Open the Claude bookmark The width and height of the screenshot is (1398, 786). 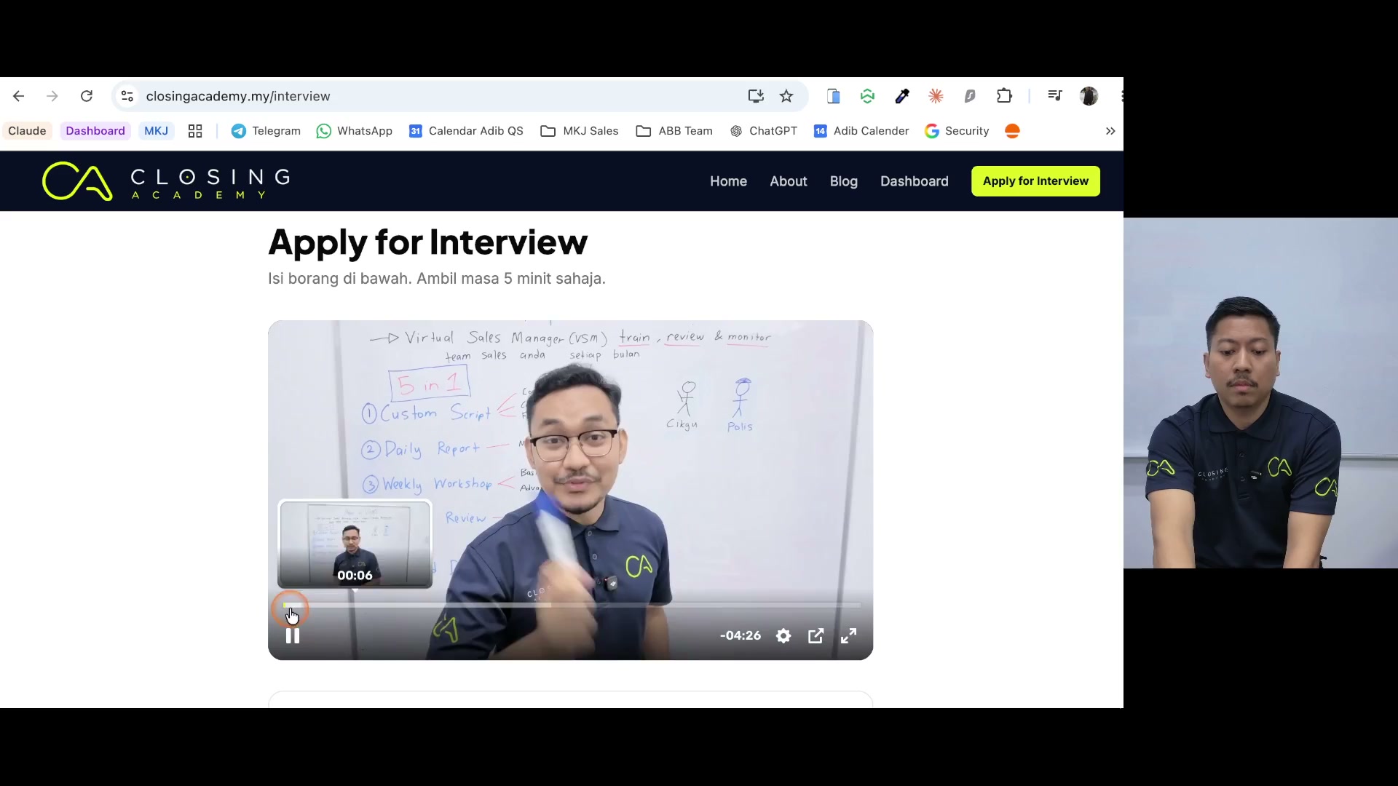click(27, 131)
